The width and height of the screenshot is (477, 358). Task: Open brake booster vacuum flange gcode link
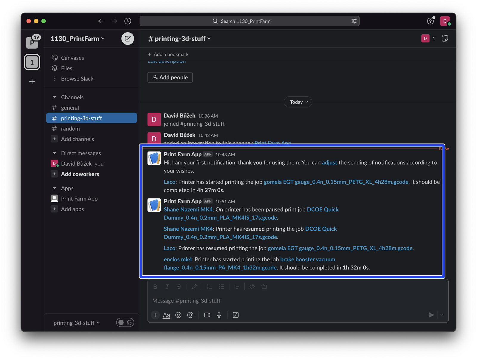point(250,263)
